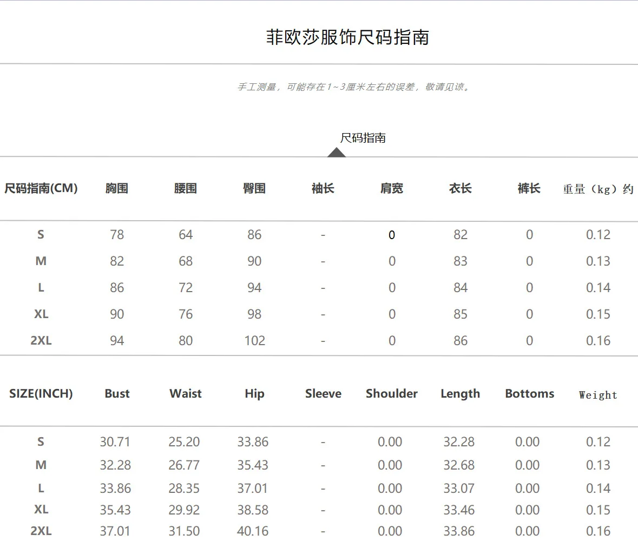The height and width of the screenshot is (541, 638).
Task: Select the 腰围 column header
Action: pos(186,188)
